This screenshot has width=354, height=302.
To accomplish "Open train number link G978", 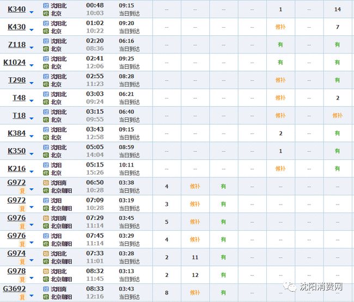I will coord(16,271).
